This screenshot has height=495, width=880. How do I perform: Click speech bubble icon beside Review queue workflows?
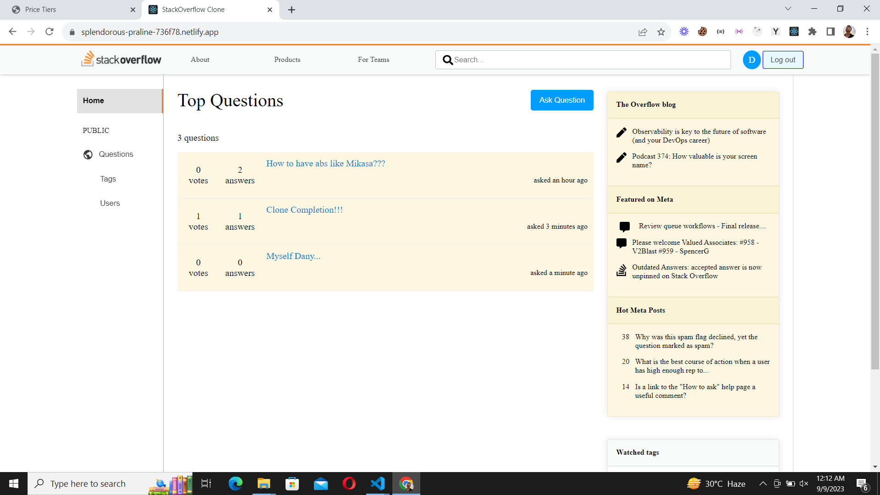pyautogui.click(x=624, y=226)
